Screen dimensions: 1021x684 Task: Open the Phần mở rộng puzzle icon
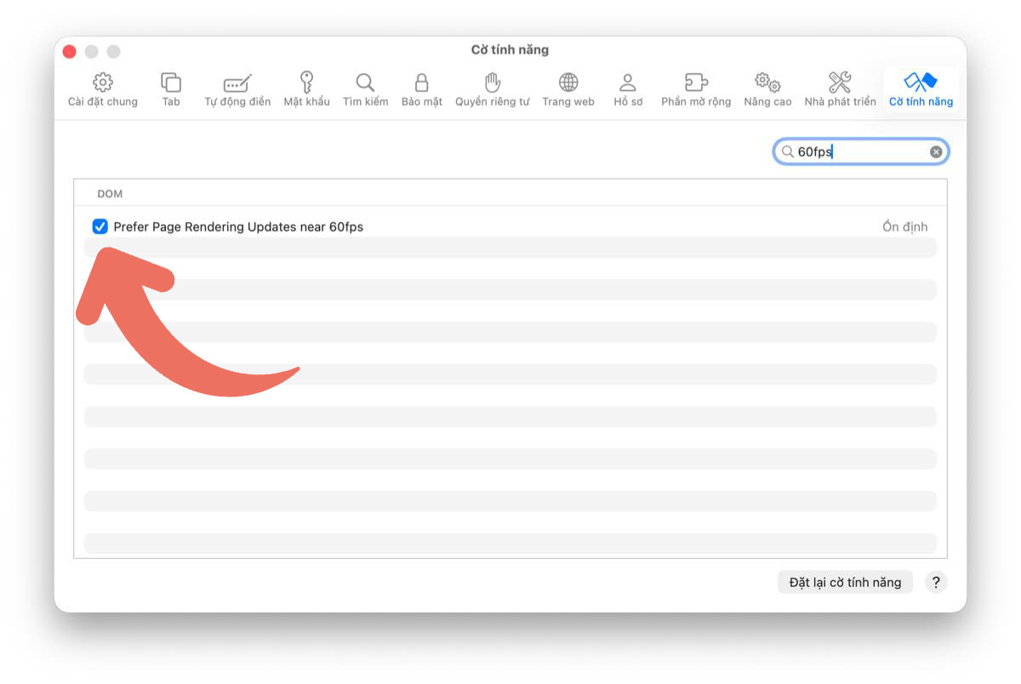tap(696, 83)
